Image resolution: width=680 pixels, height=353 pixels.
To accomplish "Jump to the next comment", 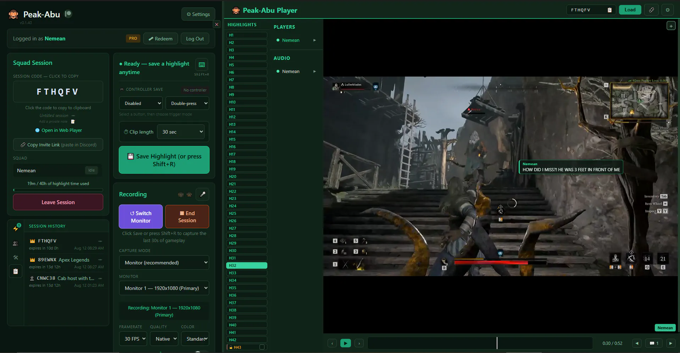I will [670, 343].
